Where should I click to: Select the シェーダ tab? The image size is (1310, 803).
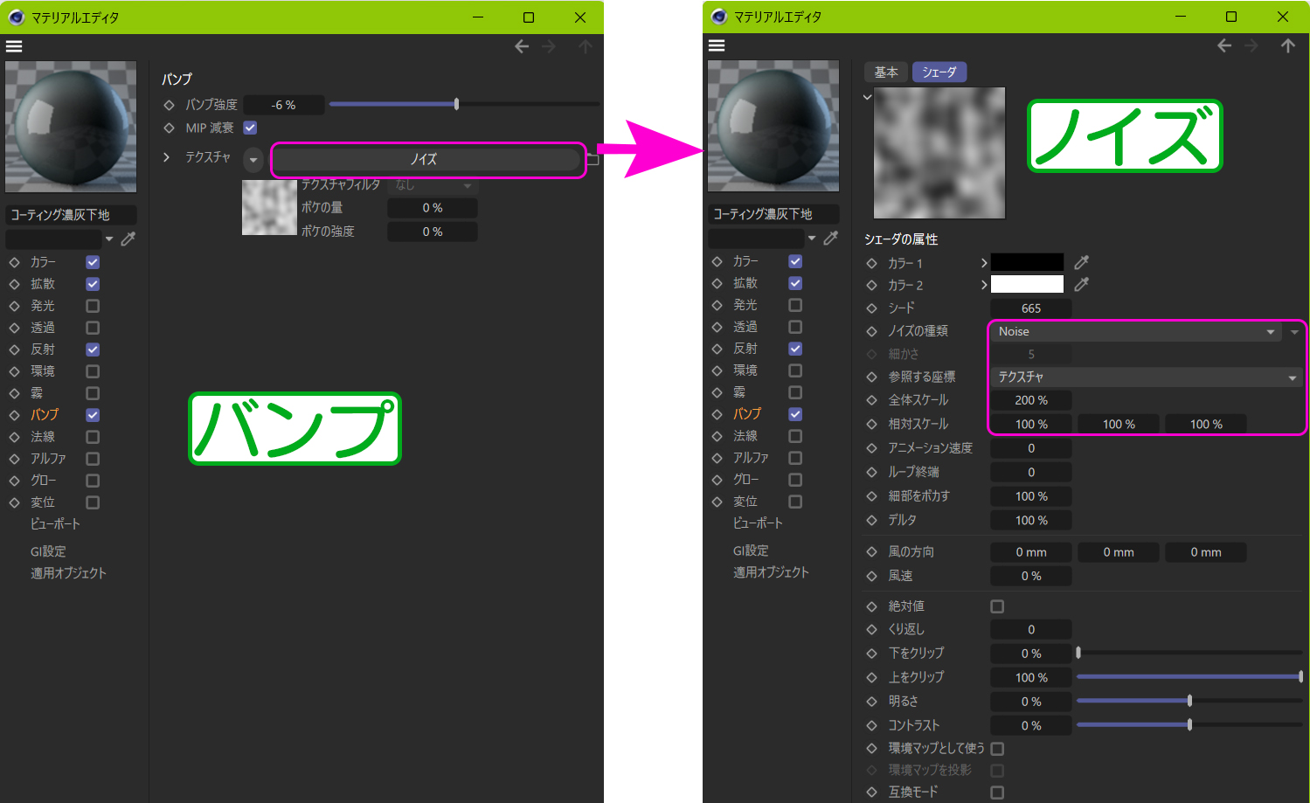pos(939,73)
